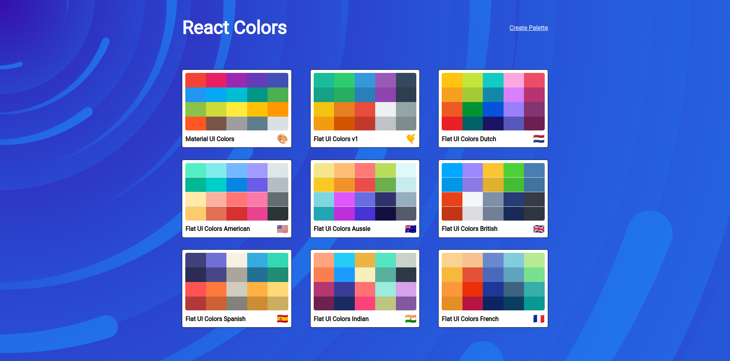
Task: Click the US flag on Flat UI Colors American
Action: tap(283, 229)
